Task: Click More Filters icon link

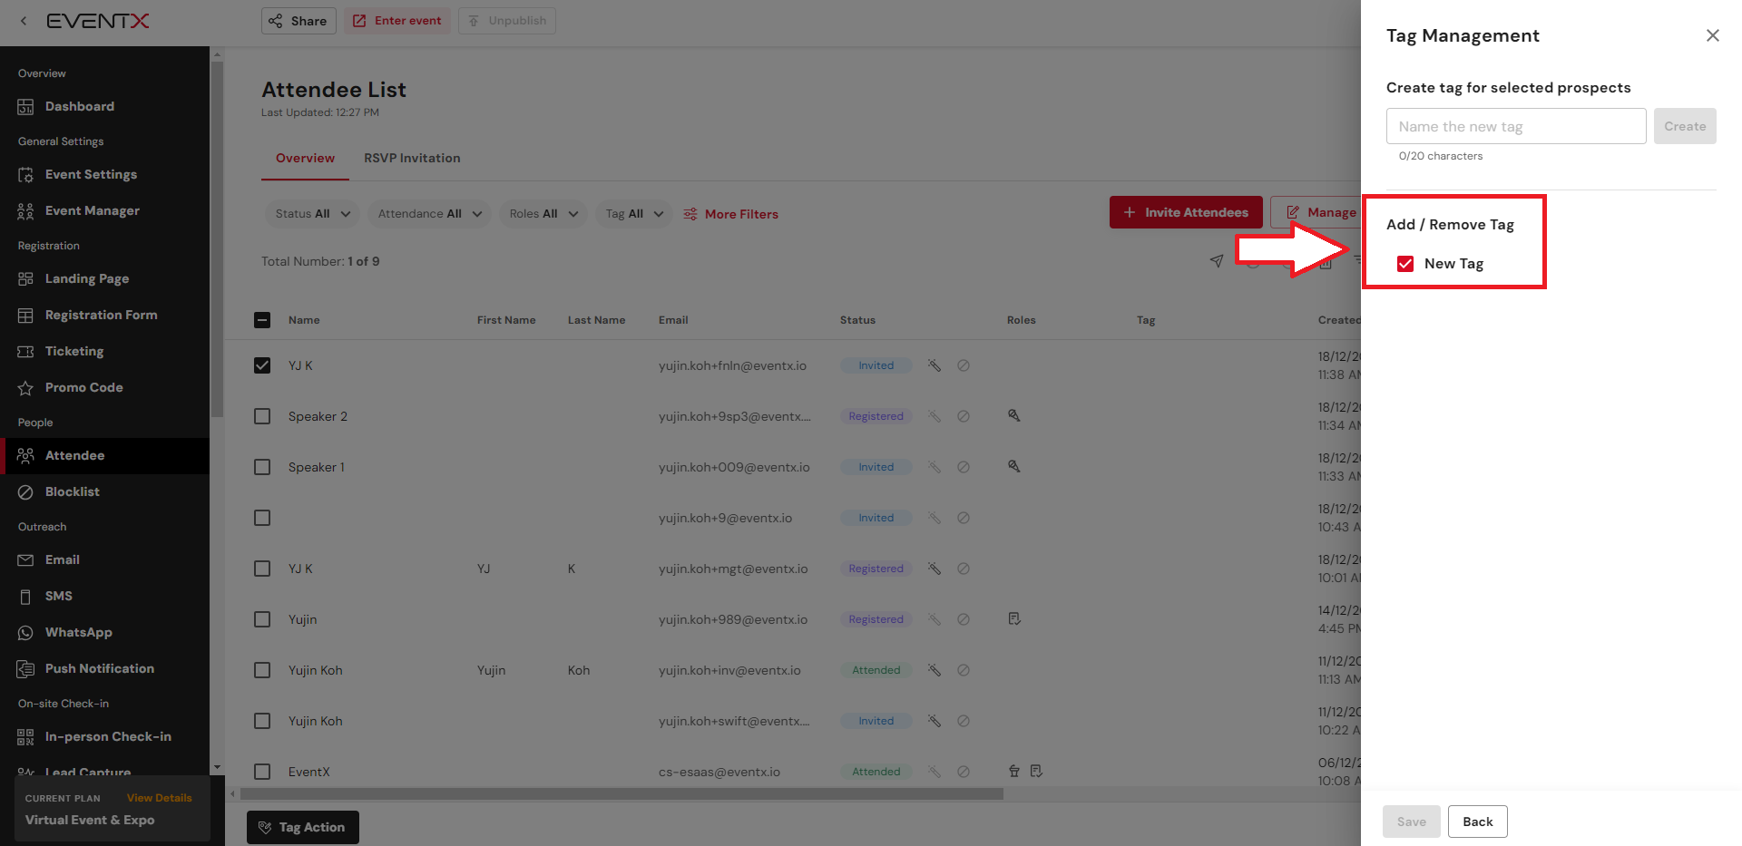Action: point(690,214)
